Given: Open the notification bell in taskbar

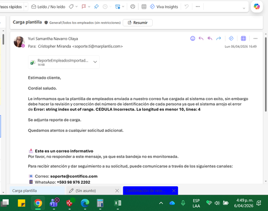Looking at the screenshot, I should coord(259,203).
